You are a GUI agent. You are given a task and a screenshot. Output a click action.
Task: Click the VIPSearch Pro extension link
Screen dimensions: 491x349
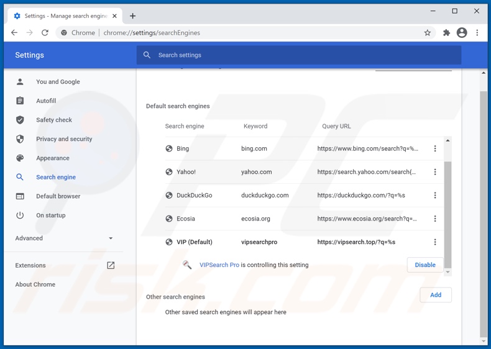219,265
